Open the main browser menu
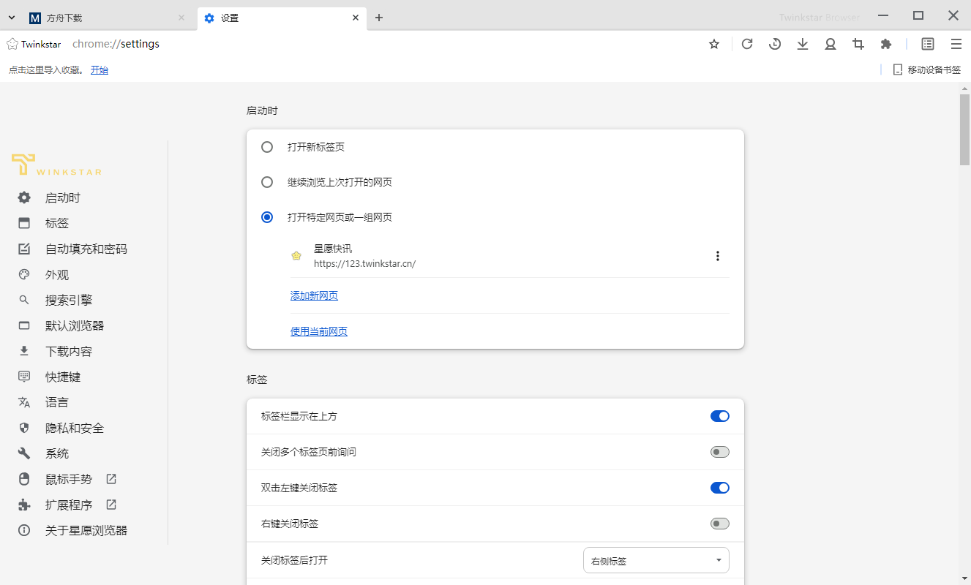971x585 pixels. (956, 44)
